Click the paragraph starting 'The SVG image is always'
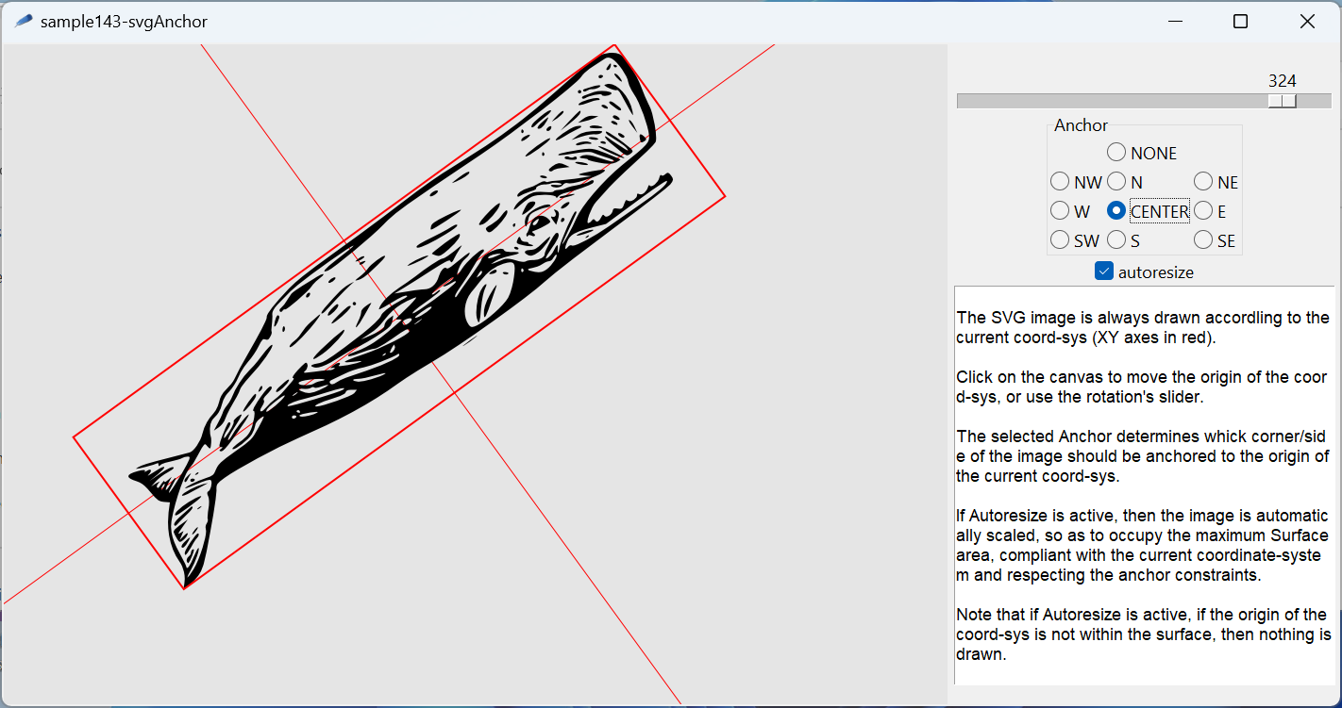Image resolution: width=1342 pixels, height=708 pixels. click(1143, 327)
